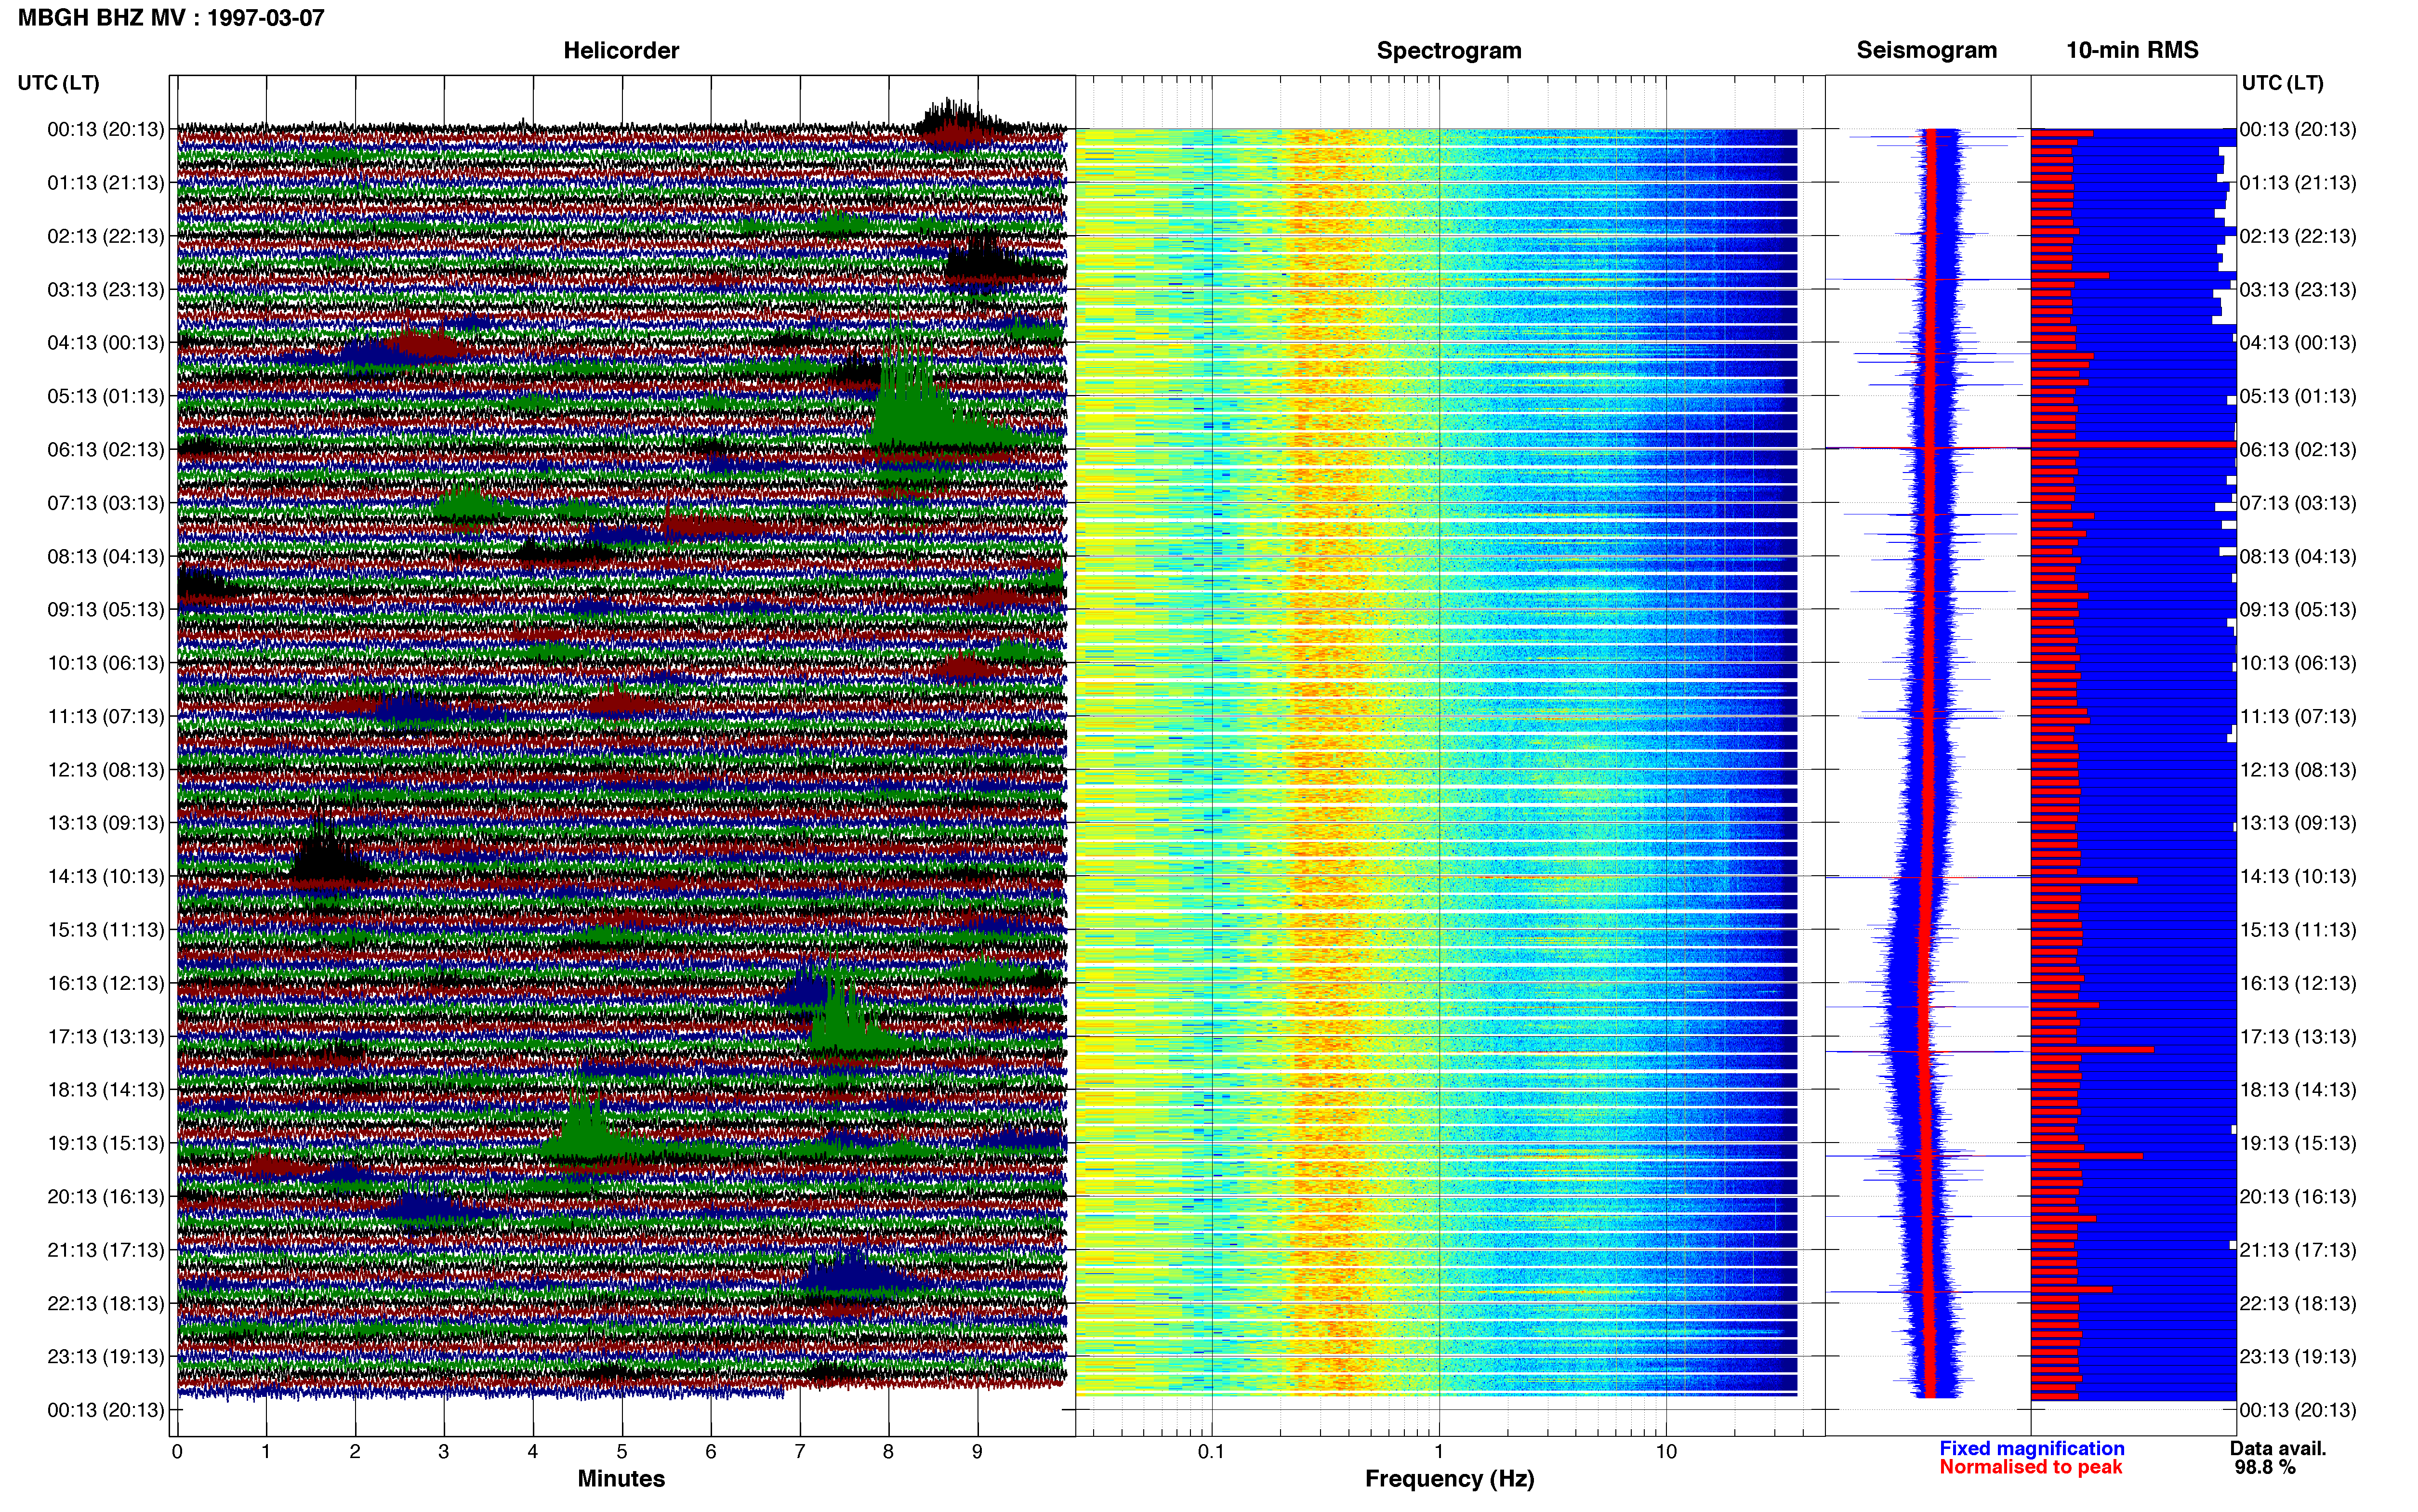2418x1512 pixels.
Task: Click the title 'MBGH BHZ MV : 1997-03-07'
Action: coord(171,18)
